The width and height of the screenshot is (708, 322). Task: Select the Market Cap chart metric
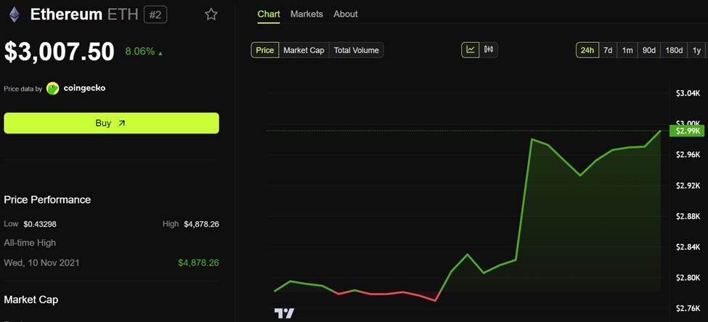coord(304,50)
